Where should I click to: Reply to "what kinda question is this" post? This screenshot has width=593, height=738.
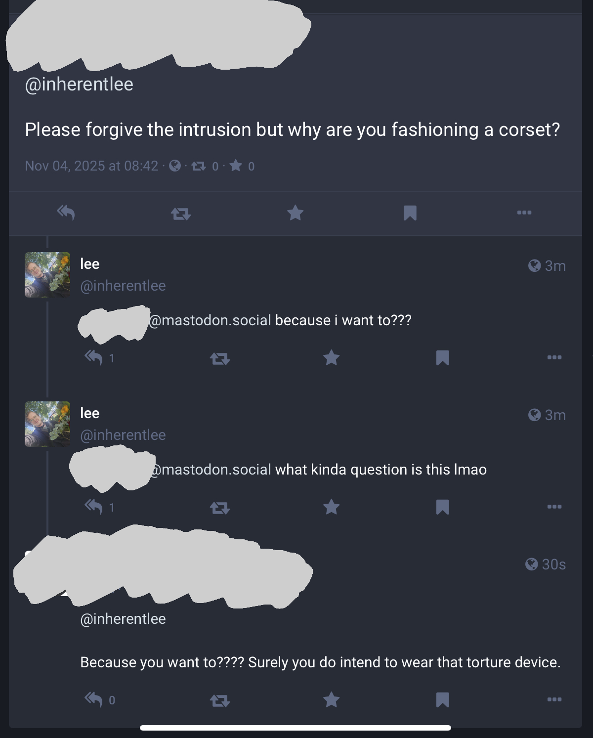93,507
